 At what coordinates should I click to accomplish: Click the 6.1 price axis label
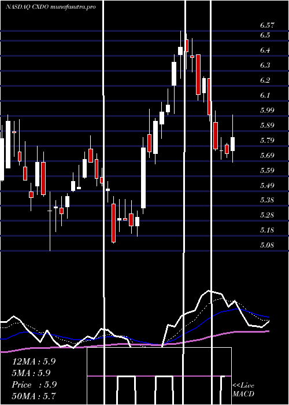265,95
